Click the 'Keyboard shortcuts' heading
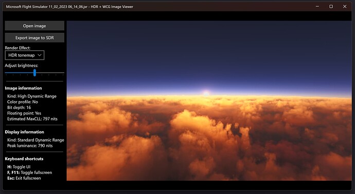Screen dimensions: 355x194 (x=24, y=159)
